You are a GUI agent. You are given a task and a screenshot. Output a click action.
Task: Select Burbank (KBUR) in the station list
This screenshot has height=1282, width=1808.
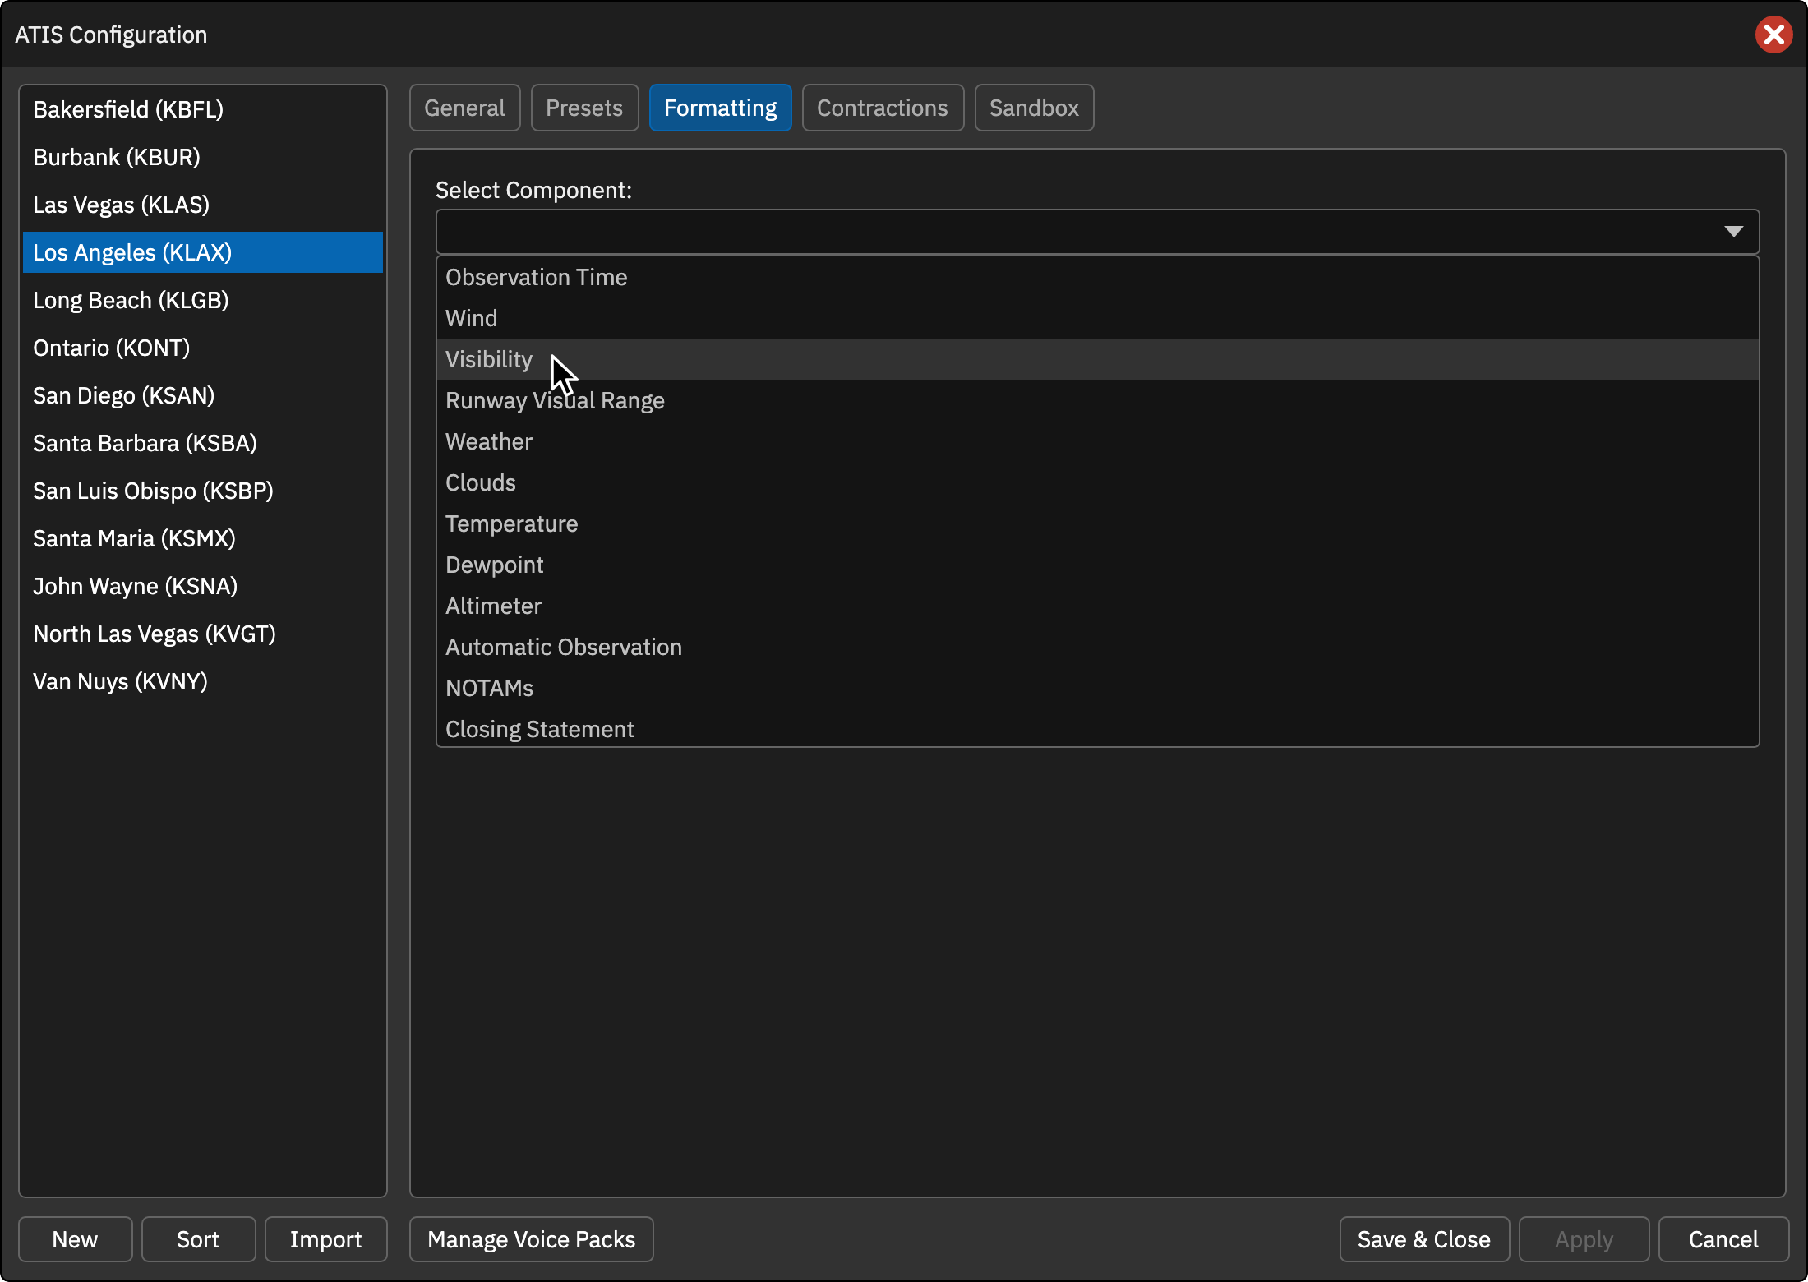pos(203,157)
